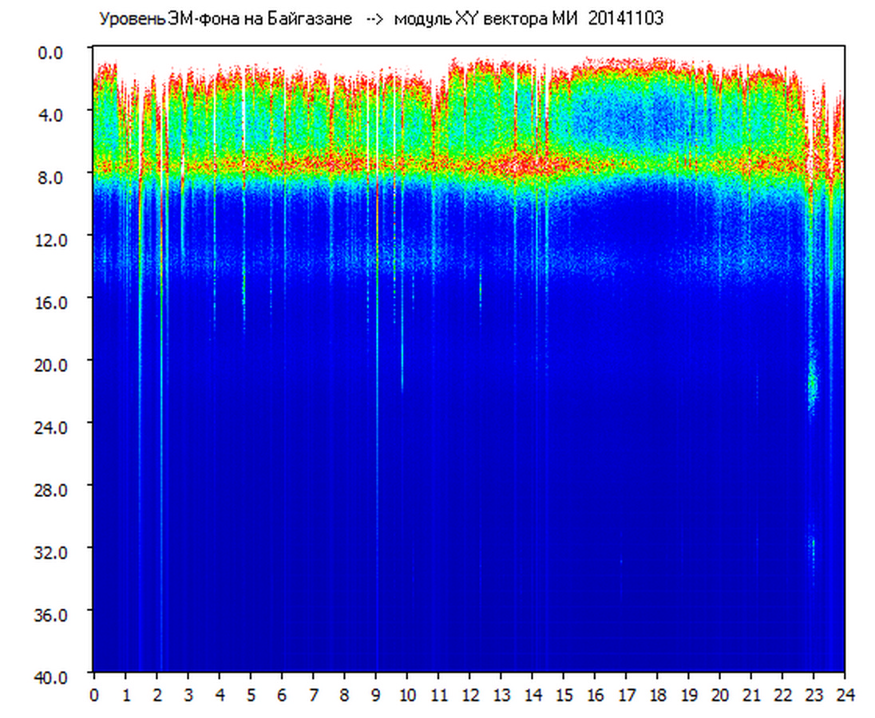Image resolution: width=875 pixels, height=718 pixels.
Task: Click hour 18 on the horizontal axis
Action: tap(657, 695)
